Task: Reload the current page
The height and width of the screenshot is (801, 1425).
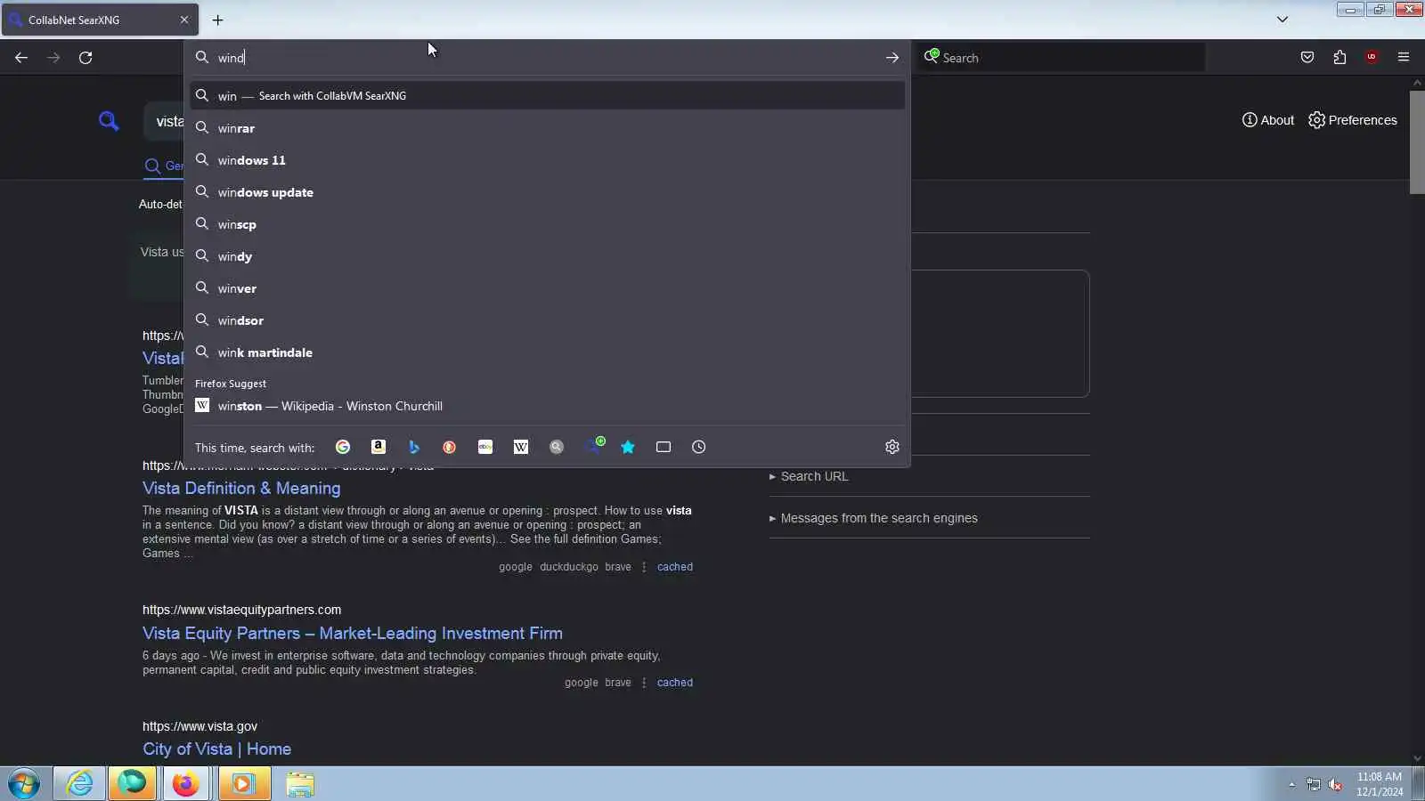Action: (85, 58)
